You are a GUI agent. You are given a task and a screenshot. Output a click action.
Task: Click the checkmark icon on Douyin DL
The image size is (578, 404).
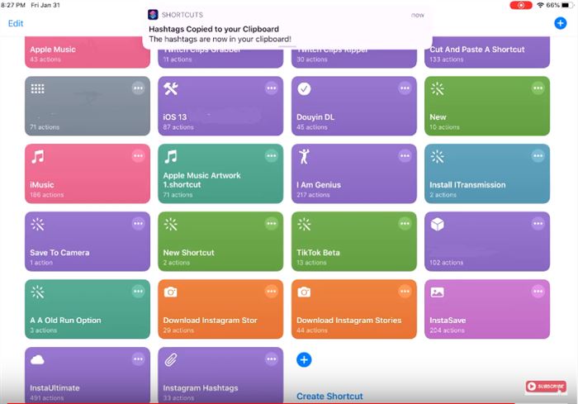(304, 88)
